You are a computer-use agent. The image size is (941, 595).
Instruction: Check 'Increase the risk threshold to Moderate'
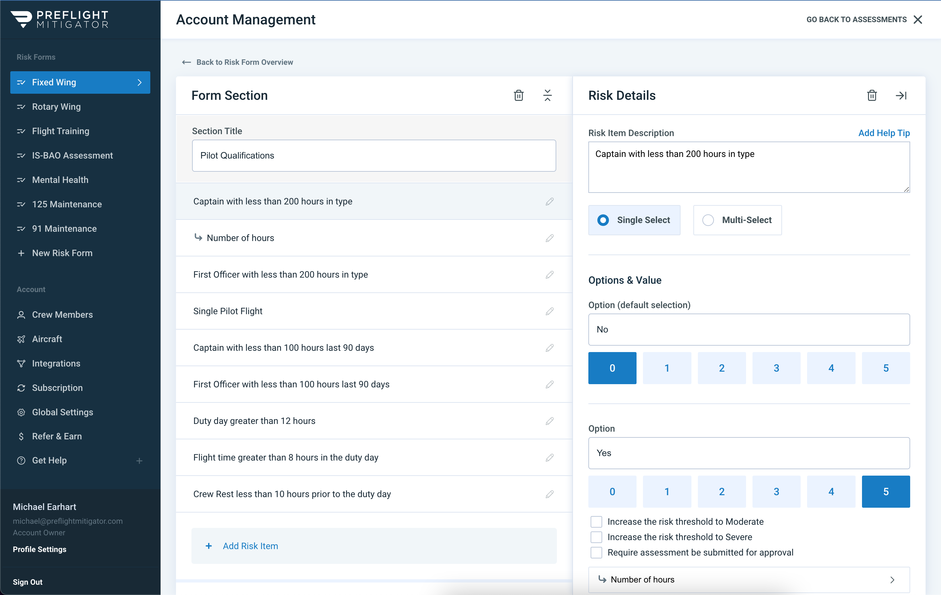click(x=596, y=522)
